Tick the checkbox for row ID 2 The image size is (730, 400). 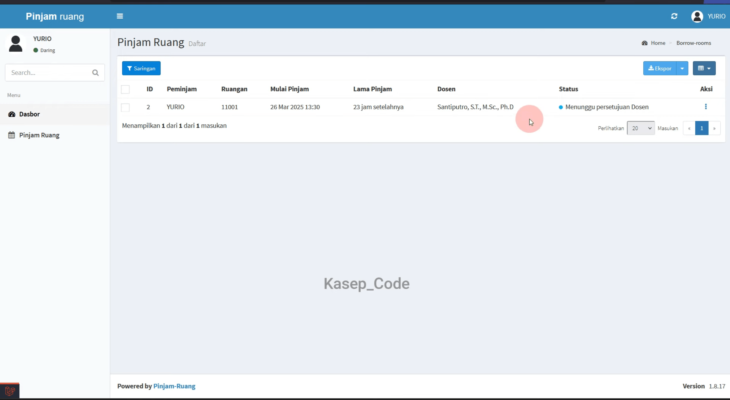coord(125,107)
